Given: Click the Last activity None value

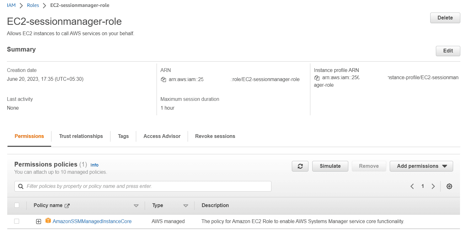Looking at the screenshot, I should [x=13, y=108].
